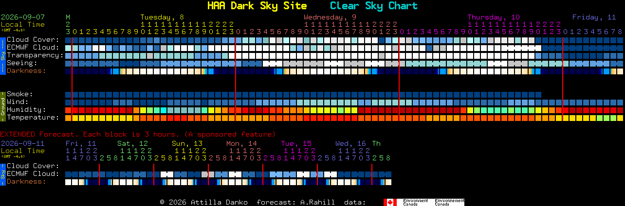The image size is (625, 206).
Task: Select the Cloud Cover row label
Action: [33, 40]
